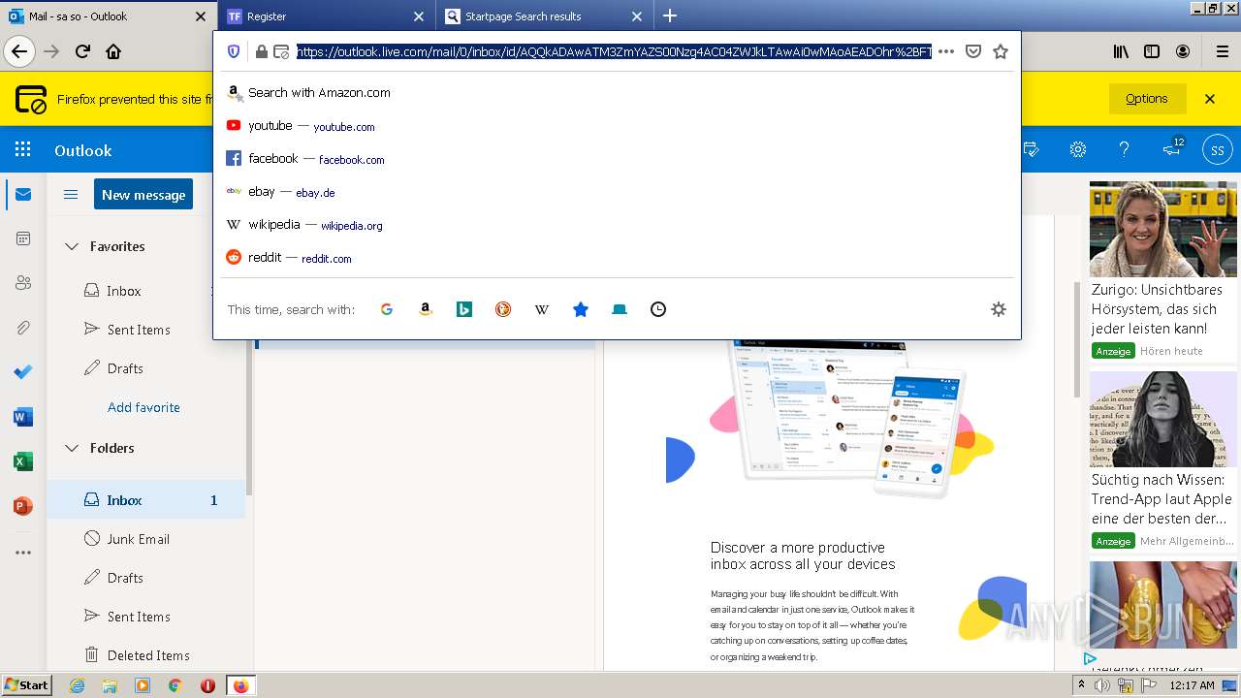Go back to previous page
1241x698 pixels.
[20, 51]
